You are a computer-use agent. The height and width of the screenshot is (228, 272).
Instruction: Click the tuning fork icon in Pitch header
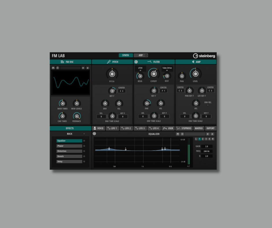coord(109,62)
